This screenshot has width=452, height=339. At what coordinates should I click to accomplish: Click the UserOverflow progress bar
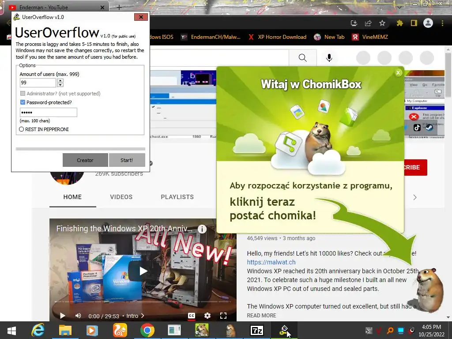click(x=80, y=149)
